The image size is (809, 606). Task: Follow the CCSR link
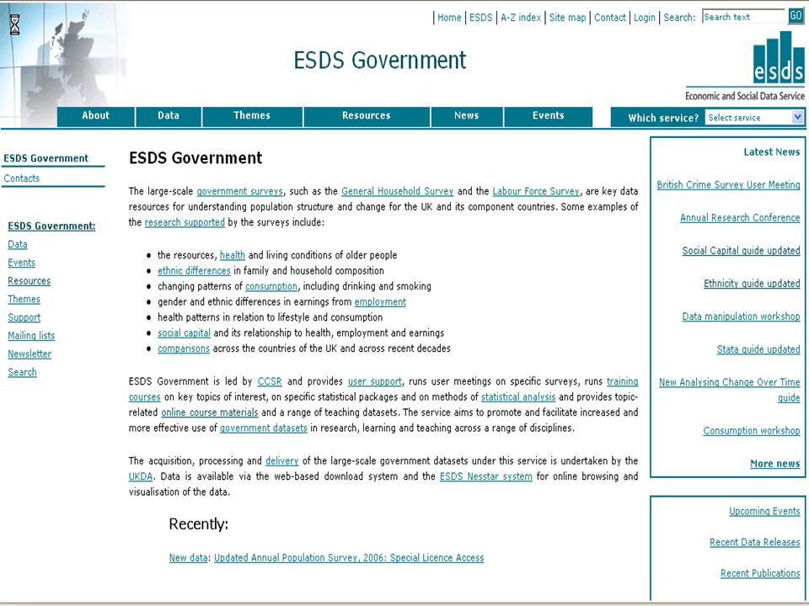click(270, 381)
